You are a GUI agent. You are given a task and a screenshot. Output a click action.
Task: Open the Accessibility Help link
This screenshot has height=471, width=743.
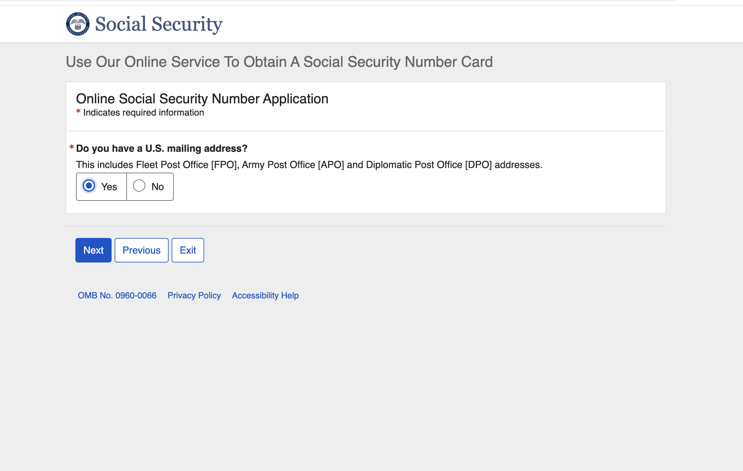pos(265,296)
